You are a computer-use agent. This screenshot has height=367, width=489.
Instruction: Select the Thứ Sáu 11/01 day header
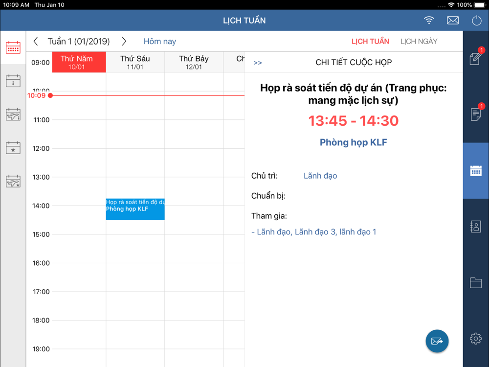pos(135,63)
